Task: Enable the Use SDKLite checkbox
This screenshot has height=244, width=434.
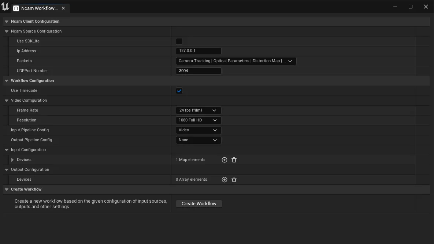Action: (179, 41)
